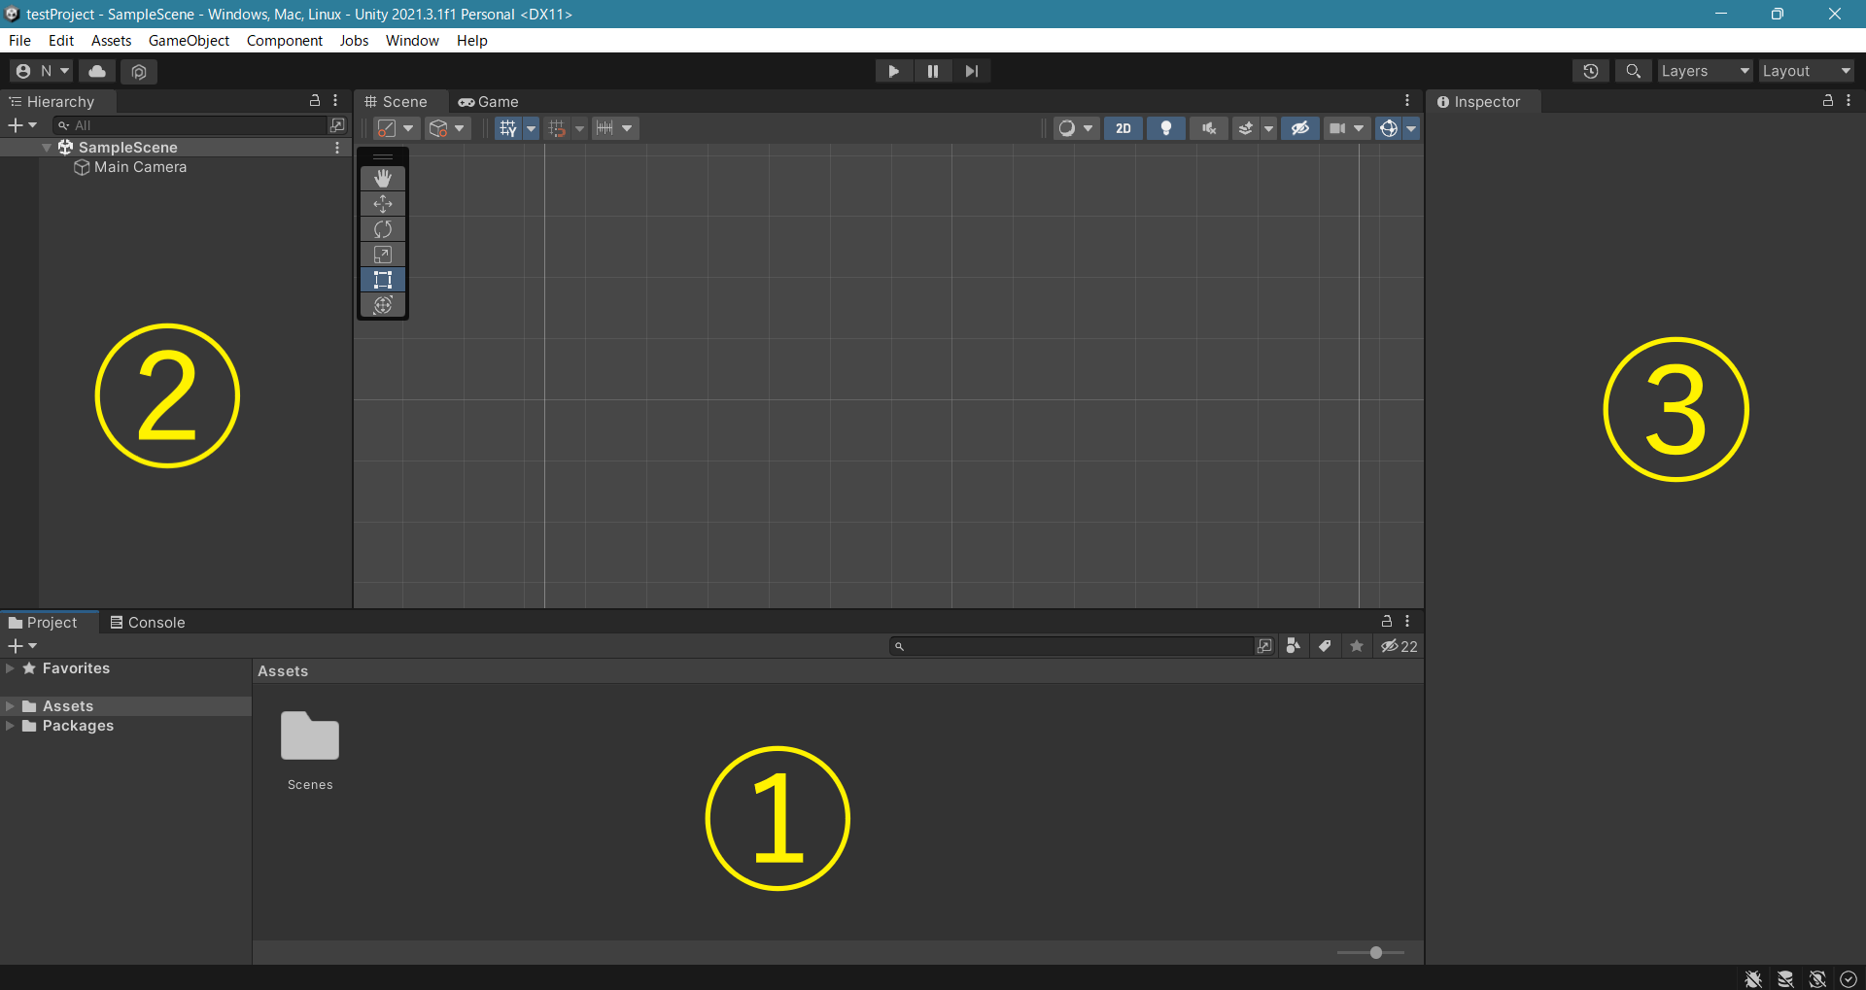
Task: Toggle grid visibility in Scene
Action: click(508, 128)
